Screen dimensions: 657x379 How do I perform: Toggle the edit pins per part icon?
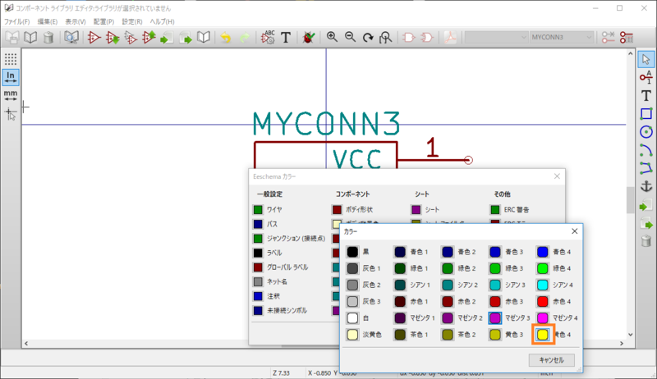click(608, 37)
